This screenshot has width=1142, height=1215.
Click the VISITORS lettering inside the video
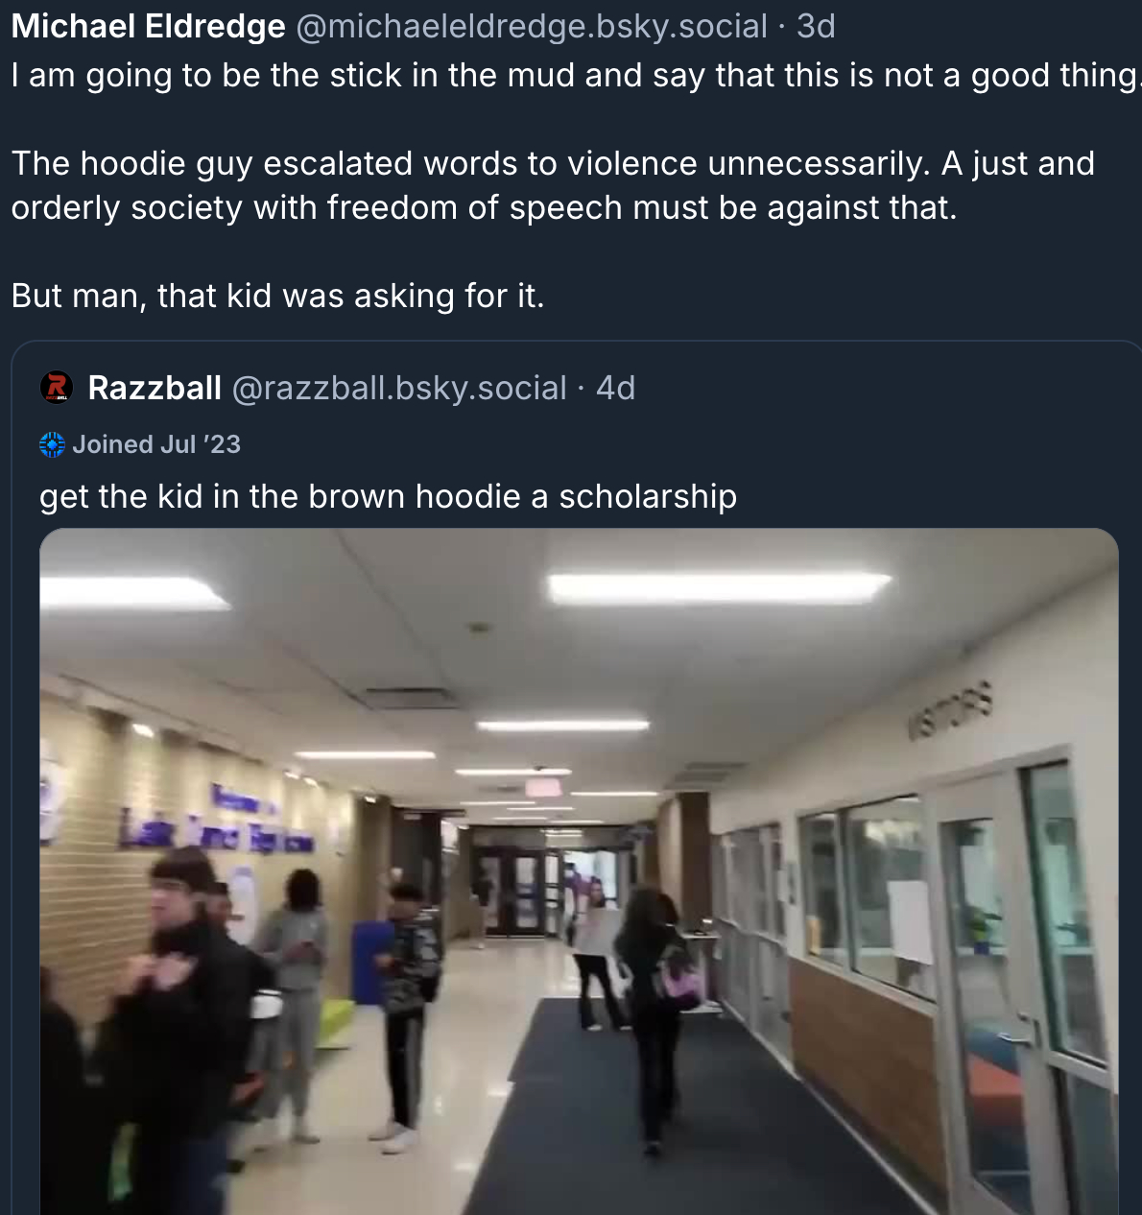tap(950, 710)
